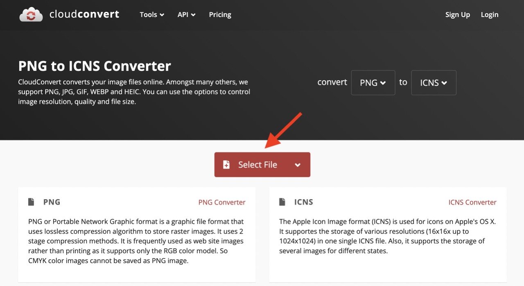Click the PNG card file icon

(x=31, y=202)
